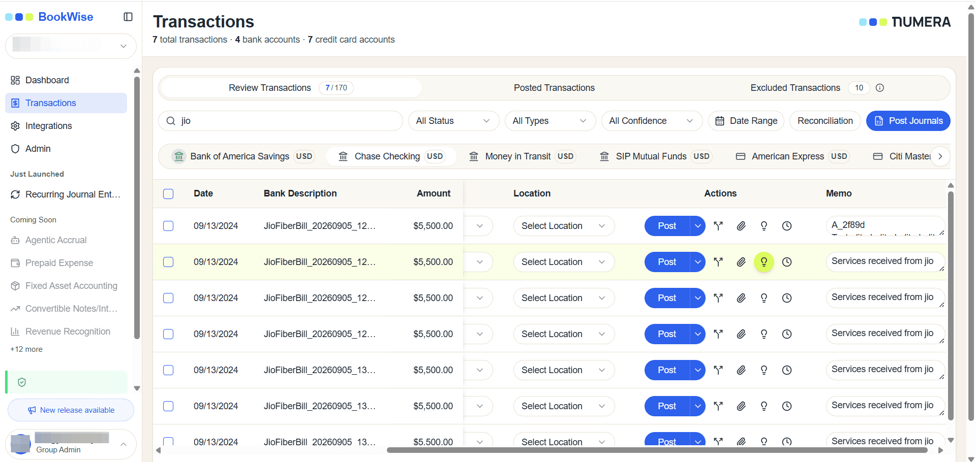Screen dimensions: 976x462
Task: Click the New release available button
Action: pos(71,410)
